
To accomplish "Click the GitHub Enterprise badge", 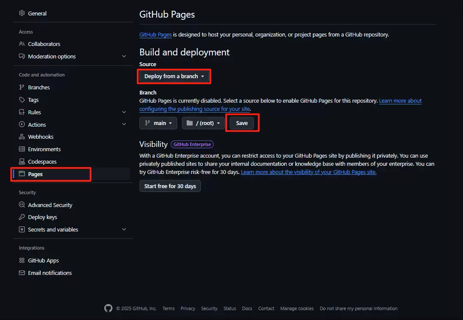I will tap(192, 144).
